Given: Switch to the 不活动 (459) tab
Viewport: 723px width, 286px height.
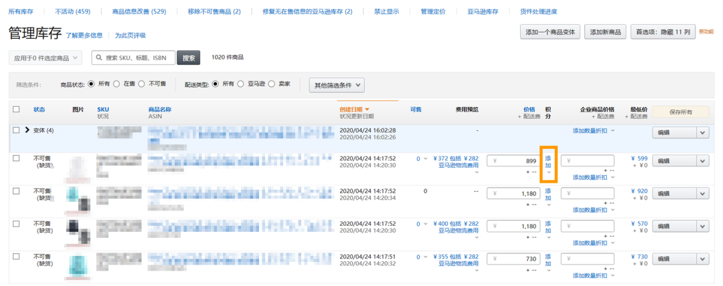Looking at the screenshot, I should [72, 12].
